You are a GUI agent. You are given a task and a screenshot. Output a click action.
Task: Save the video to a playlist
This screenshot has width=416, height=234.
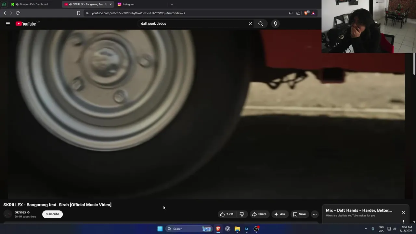point(299,214)
